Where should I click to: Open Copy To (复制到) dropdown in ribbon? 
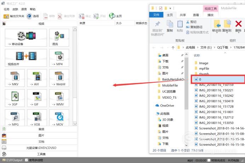[x=227, y=27]
